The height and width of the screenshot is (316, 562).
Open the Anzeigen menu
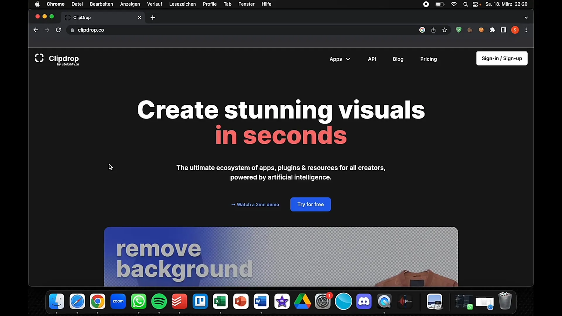(130, 4)
